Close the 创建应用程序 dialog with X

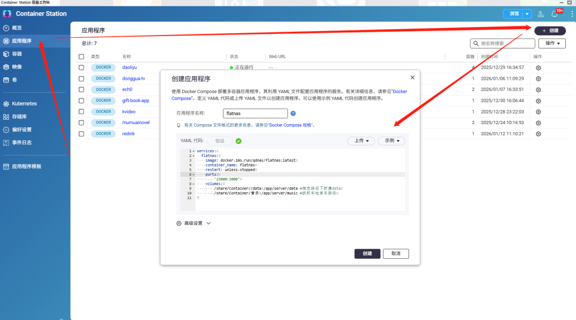pos(412,78)
